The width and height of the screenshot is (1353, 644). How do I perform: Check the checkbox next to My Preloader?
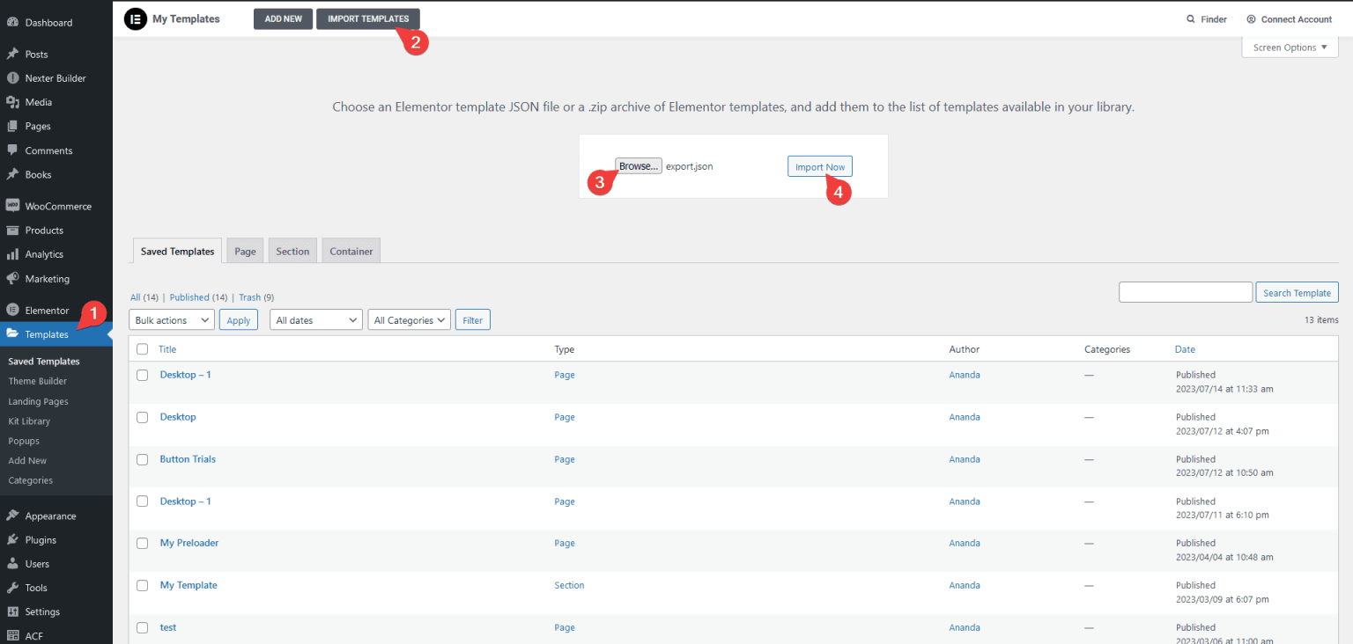(142, 543)
